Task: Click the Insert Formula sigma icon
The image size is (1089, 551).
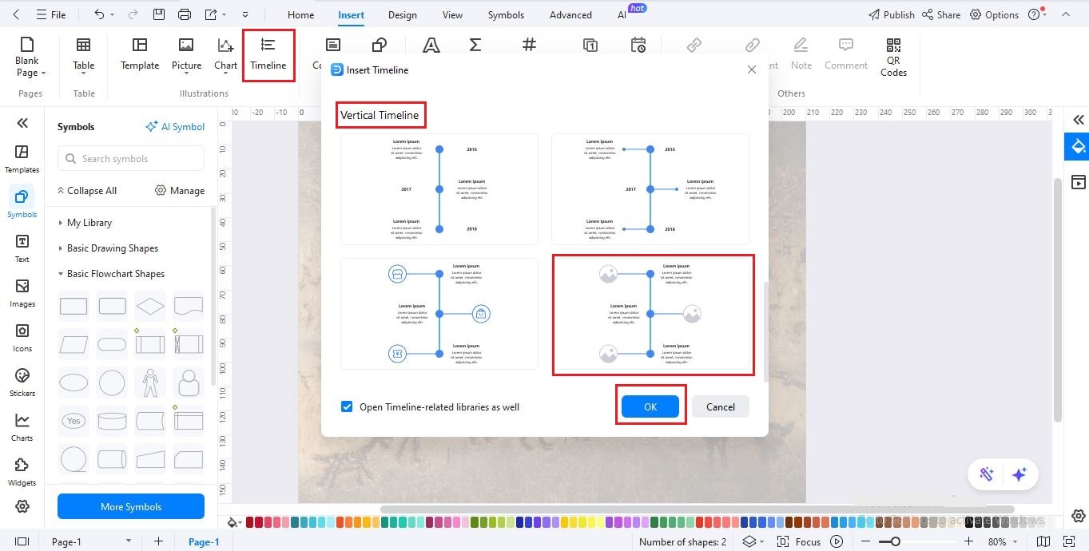Action: [x=475, y=45]
